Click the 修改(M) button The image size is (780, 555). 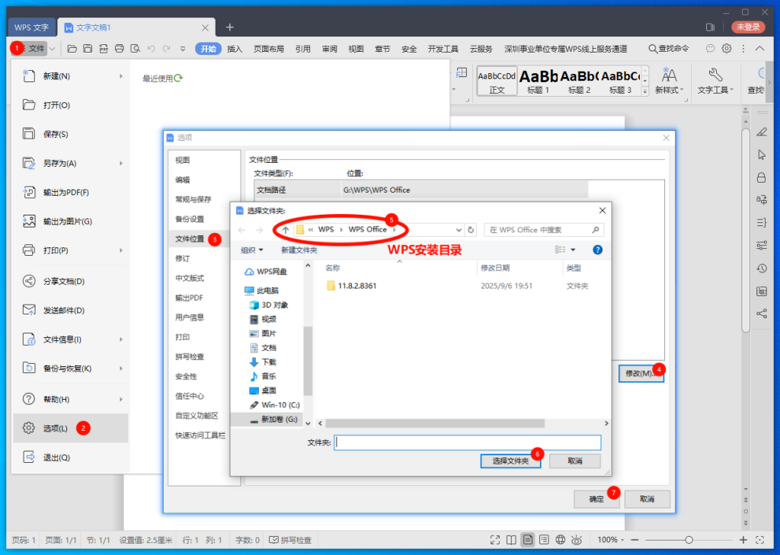[638, 373]
